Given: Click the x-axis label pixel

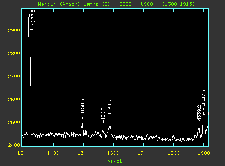Looking at the screenshot, I should coord(114,161).
